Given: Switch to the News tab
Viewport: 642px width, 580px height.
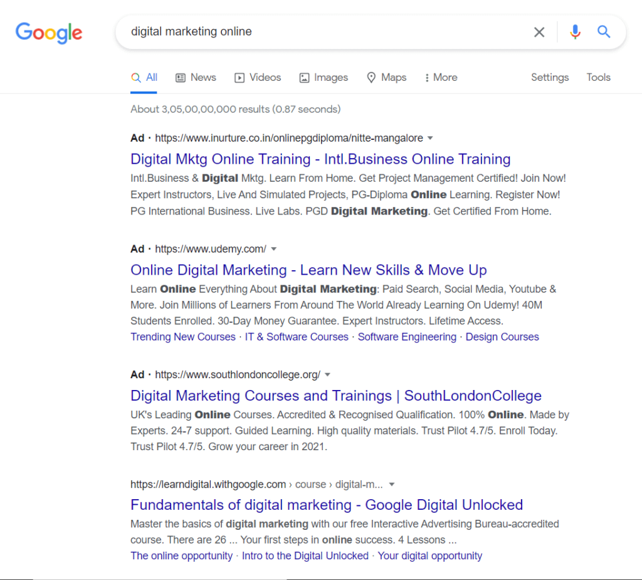Looking at the screenshot, I should tap(196, 77).
